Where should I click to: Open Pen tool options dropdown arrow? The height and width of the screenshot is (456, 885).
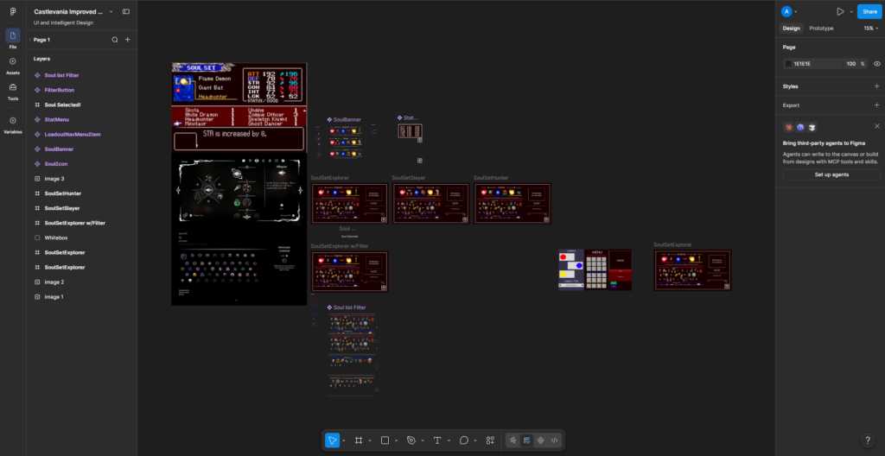point(423,440)
